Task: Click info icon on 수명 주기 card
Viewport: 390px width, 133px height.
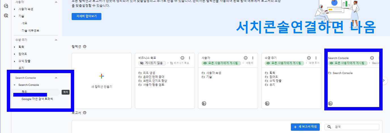Action: [309, 58]
